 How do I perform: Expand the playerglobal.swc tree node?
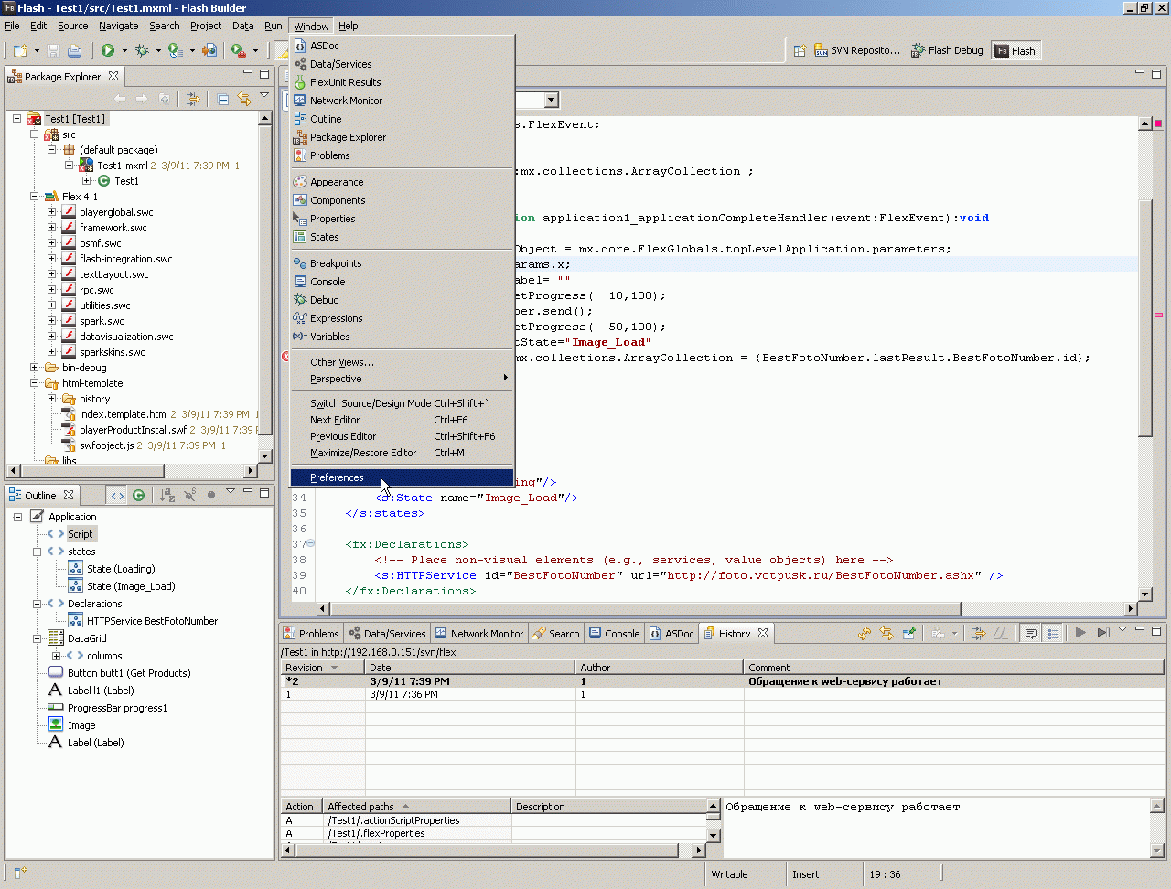tap(52, 212)
